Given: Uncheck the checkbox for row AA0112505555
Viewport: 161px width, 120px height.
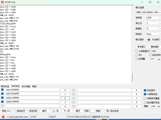Looking at the screenshot, I should pyautogui.click(x=2, y=90).
